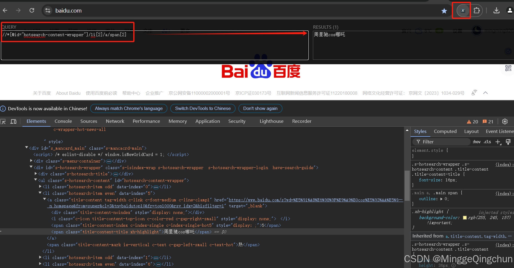Expand the outline shorthand value triangle
Viewport: 514px width, 268px height.
tap(441, 199)
